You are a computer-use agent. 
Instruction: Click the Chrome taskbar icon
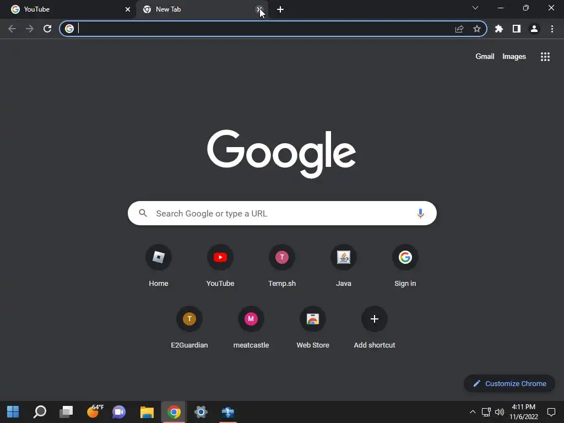pos(173,412)
